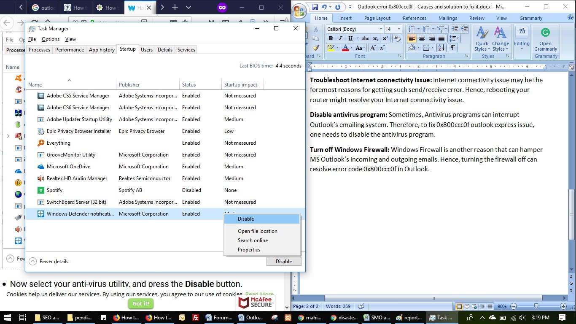Select the Microsoft OneDrive startup entry
576x324 pixels.
pyautogui.click(x=165, y=167)
